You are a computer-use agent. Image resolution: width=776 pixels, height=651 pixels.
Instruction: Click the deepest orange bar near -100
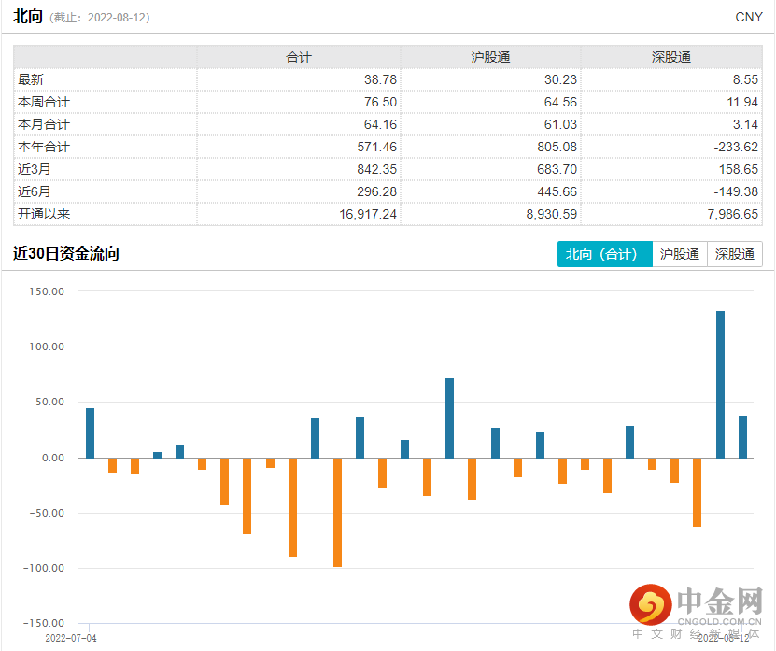click(337, 512)
